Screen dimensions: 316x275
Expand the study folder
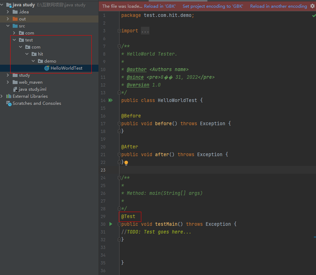(x=8, y=75)
